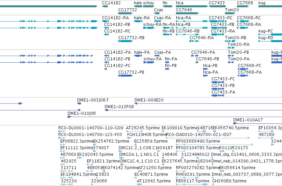Click transcript Nca-RA
The image size is (282, 186).
(x=184, y=18)
